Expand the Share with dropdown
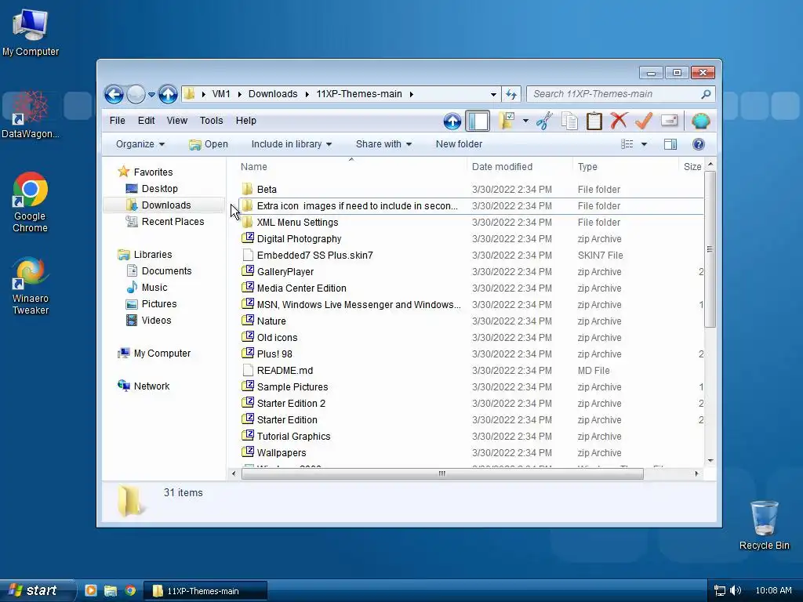803x602 pixels. (x=383, y=144)
